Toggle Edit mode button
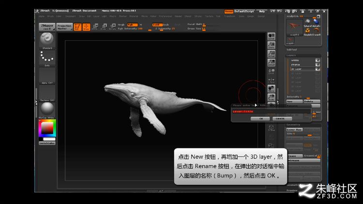 click(x=77, y=27)
